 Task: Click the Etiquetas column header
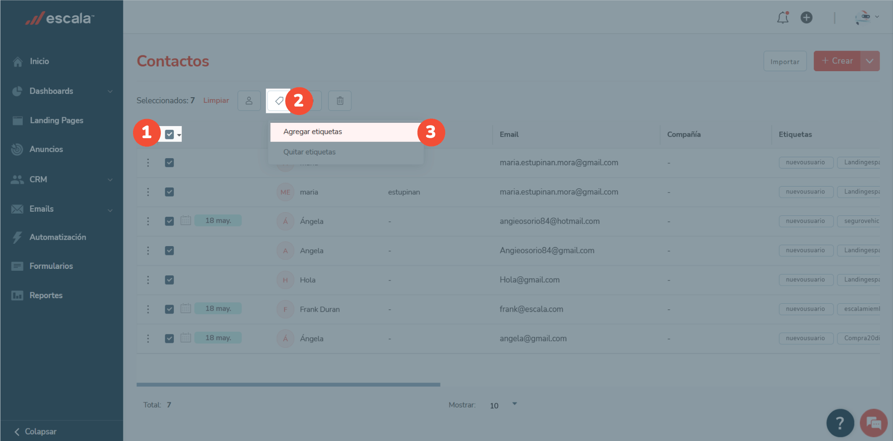795,134
